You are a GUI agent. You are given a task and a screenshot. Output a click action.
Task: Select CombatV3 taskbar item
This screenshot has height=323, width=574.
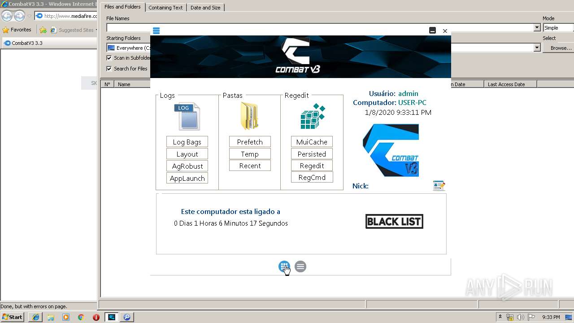click(112, 317)
